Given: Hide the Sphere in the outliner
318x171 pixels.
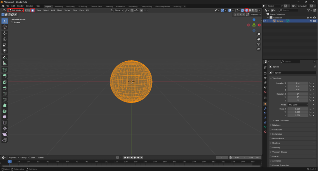Looking at the screenshot, I should pos(311,21).
